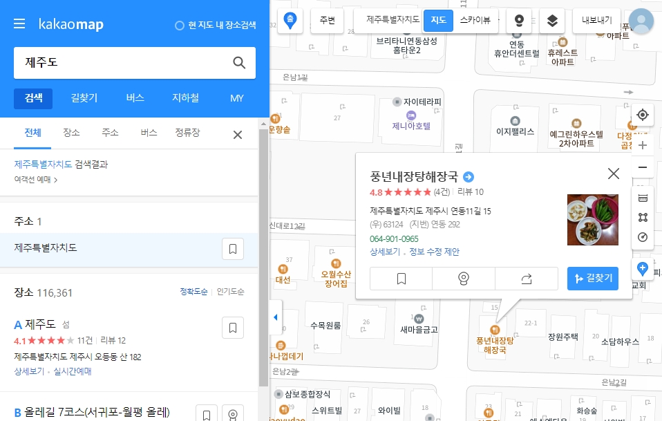Close the 풍년내장탕해장국 info popup
Screen dimensions: 662x421
tap(614, 174)
